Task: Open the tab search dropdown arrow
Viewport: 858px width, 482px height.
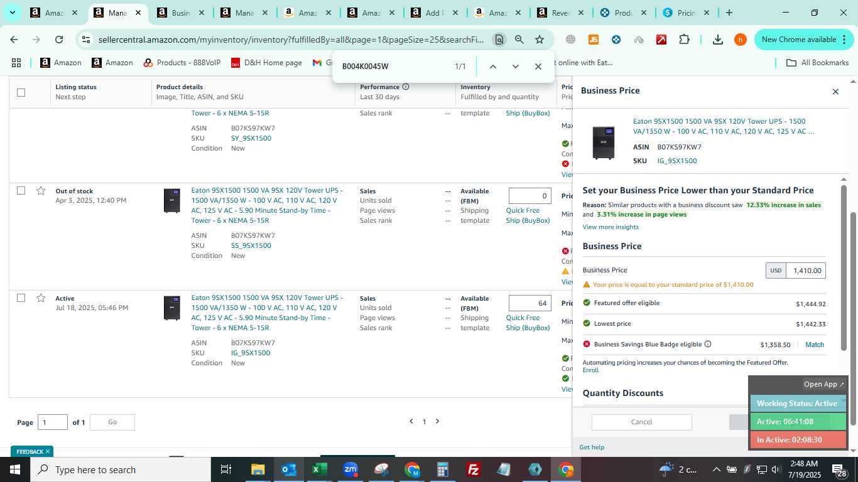Action: [13, 13]
